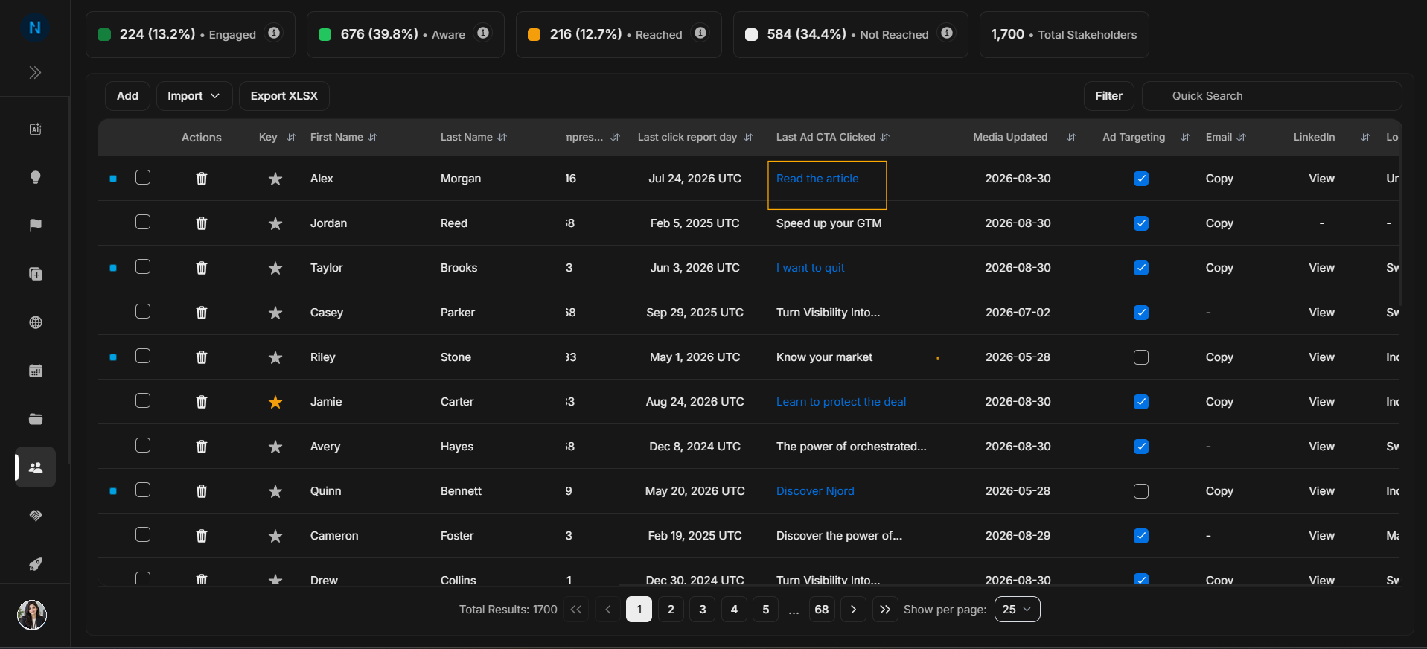Open the flag sidebar icon
Image resolution: width=1427 pixels, height=649 pixels.
pos(35,226)
